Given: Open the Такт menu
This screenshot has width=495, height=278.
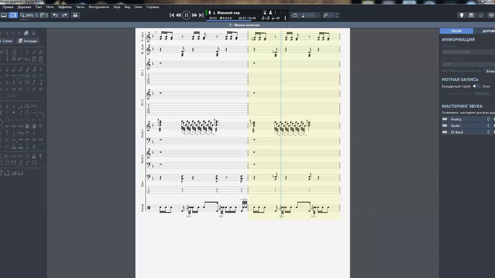Looking at the screenshot, I should (39, 7).
